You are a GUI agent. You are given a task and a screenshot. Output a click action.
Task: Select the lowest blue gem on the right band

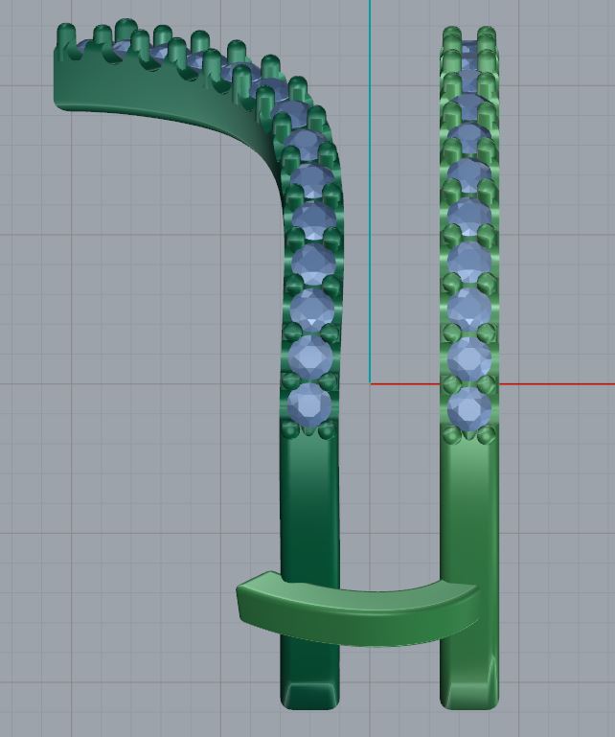[469, 408]
